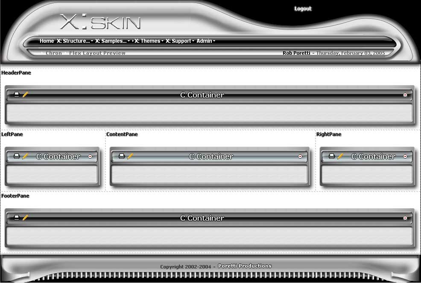The height and width of the screenshot is (283, 421).
Task: Expand the Admin dropdown menu
Action: pyautogui.click(x=205, y=41)
